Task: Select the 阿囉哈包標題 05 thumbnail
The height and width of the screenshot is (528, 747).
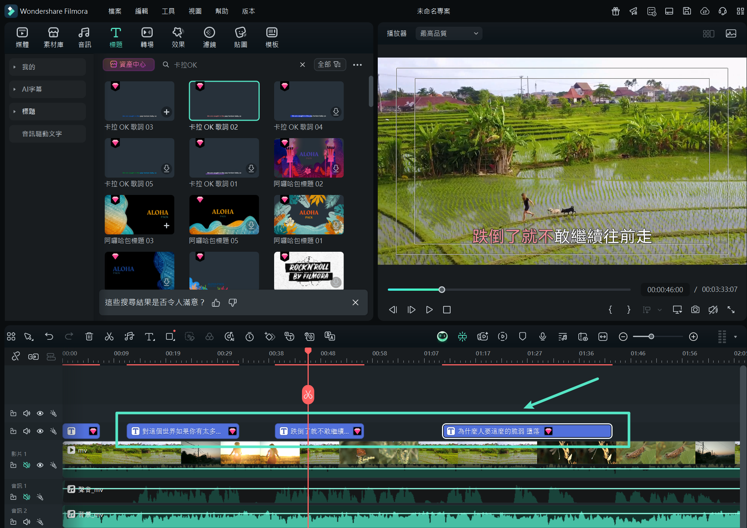Action: pos(224,215)
